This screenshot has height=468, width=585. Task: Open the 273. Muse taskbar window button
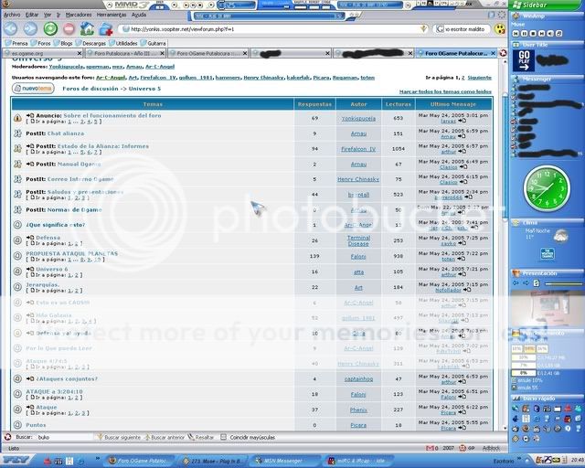point(213,461)
